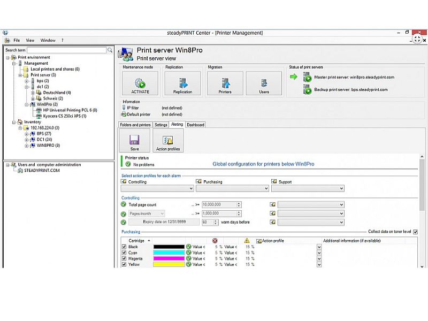The height and width of the screenshot is (321, 428).
Task: Click the Purchasing action profile icon
Action: point(198,181)
